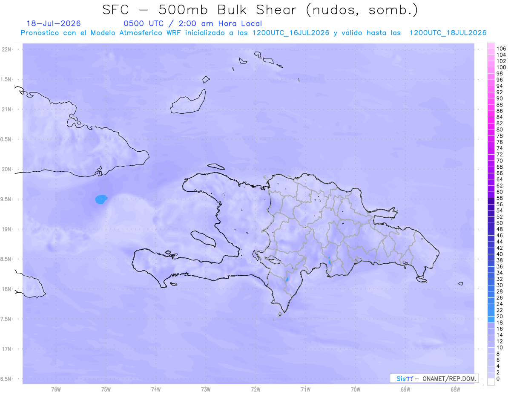511x395 pixels.
Task: Click the color scale value '90'
Action: pos(500,98)
